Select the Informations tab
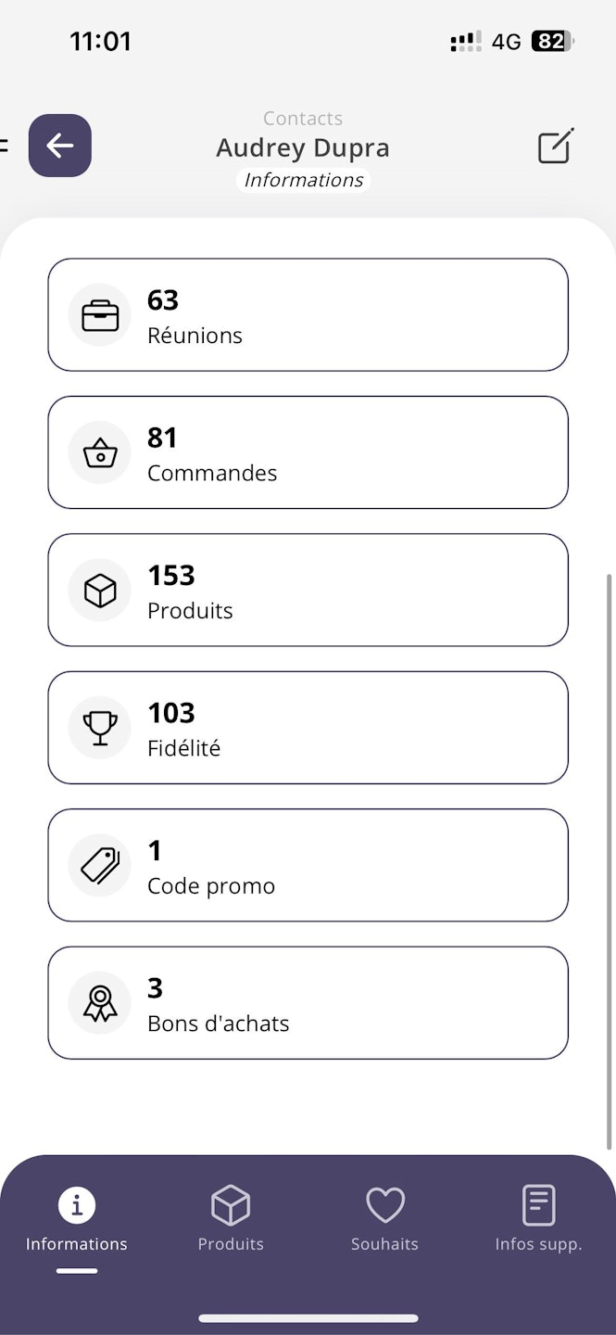The height and width of the screenshot is (1335, 616). click(77, 1218)
